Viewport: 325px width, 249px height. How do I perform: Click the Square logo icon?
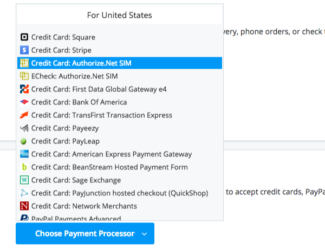click(x=24, y=37)
